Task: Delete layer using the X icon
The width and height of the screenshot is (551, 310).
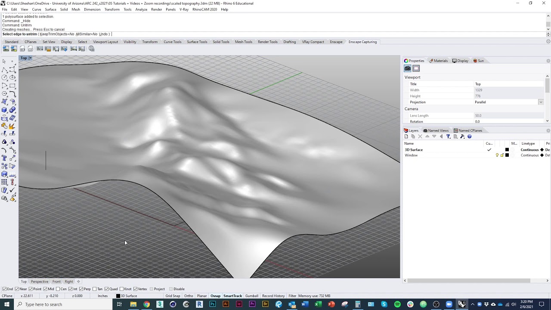Action: coord(420,136)
